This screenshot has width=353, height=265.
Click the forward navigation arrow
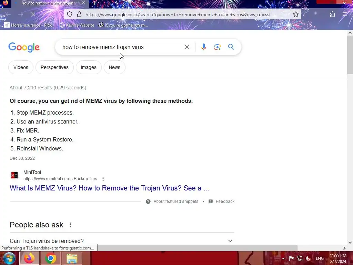(x=21, y=14)
